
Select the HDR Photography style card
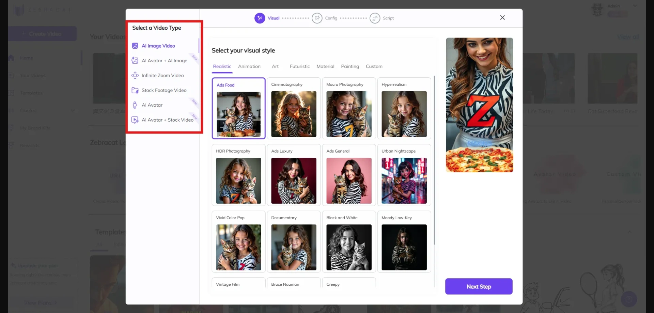(238, 175)
